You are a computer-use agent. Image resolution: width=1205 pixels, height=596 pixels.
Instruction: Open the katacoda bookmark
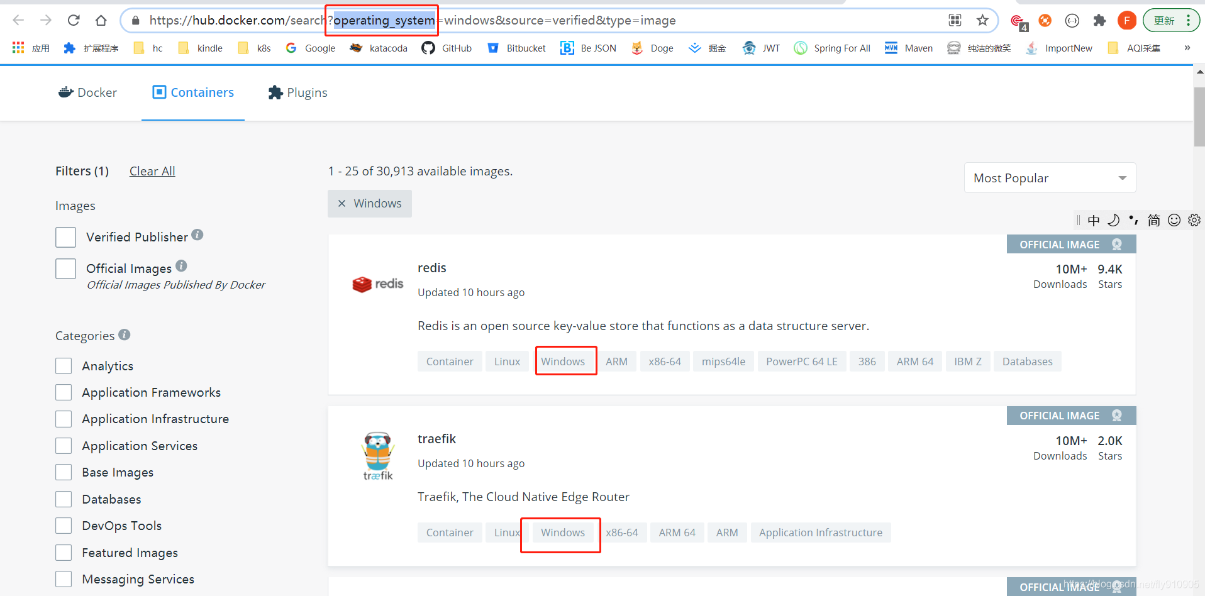point(379,48)
